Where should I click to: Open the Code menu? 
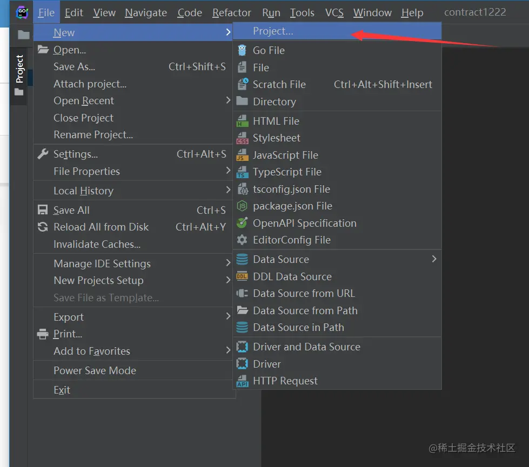tap(190, 12)
